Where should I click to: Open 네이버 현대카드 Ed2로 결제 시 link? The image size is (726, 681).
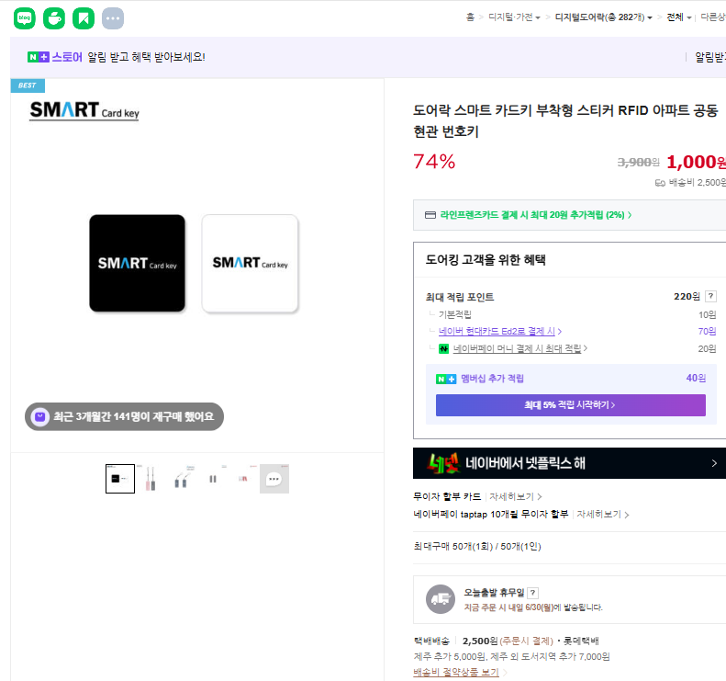[500, 332]
